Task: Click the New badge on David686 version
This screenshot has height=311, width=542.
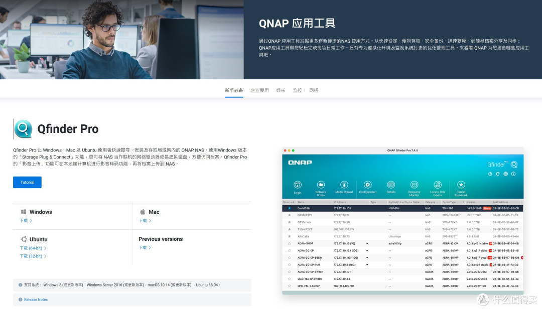Action: tap(487, 208)
